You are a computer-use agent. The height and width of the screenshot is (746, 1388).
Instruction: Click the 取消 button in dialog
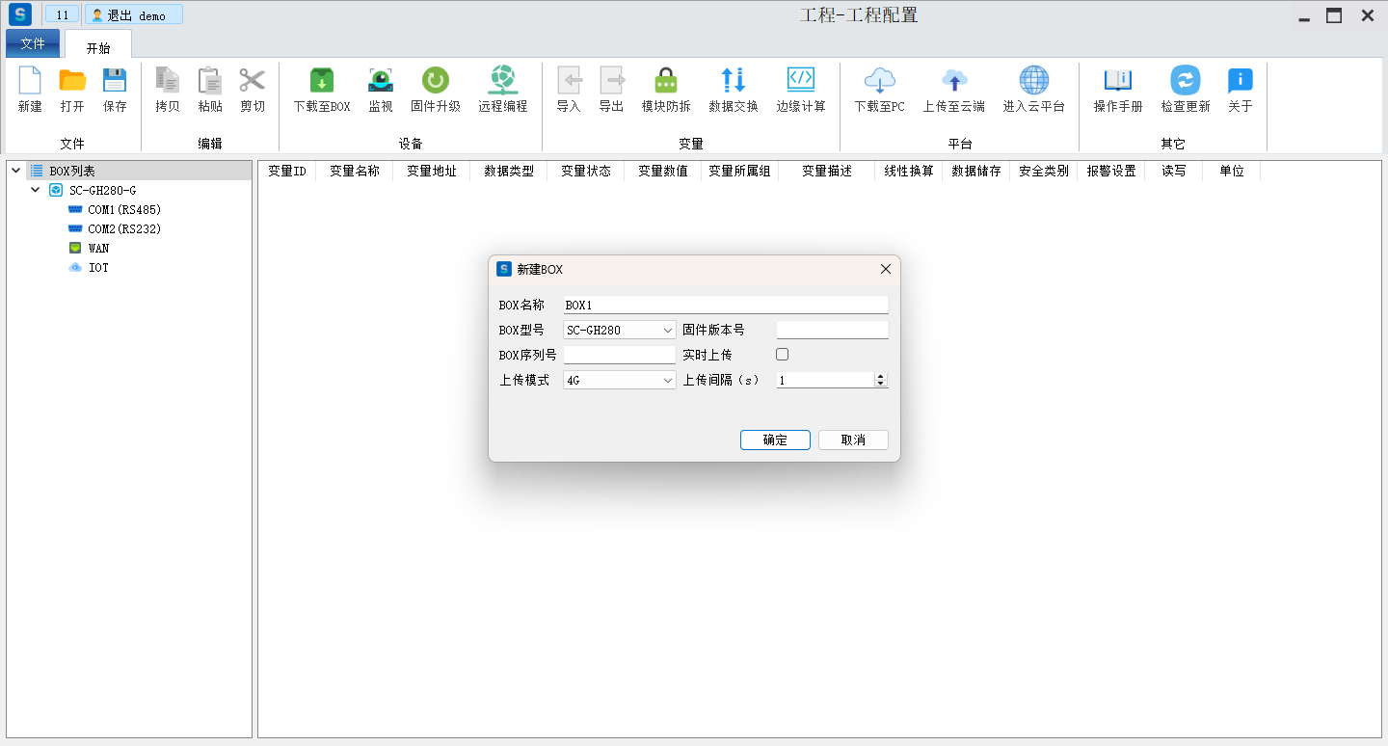coord(853,440)
